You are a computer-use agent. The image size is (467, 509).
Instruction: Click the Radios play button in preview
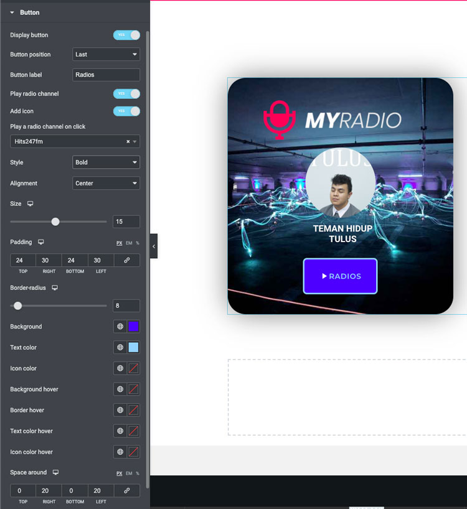[x=340, y=276]
